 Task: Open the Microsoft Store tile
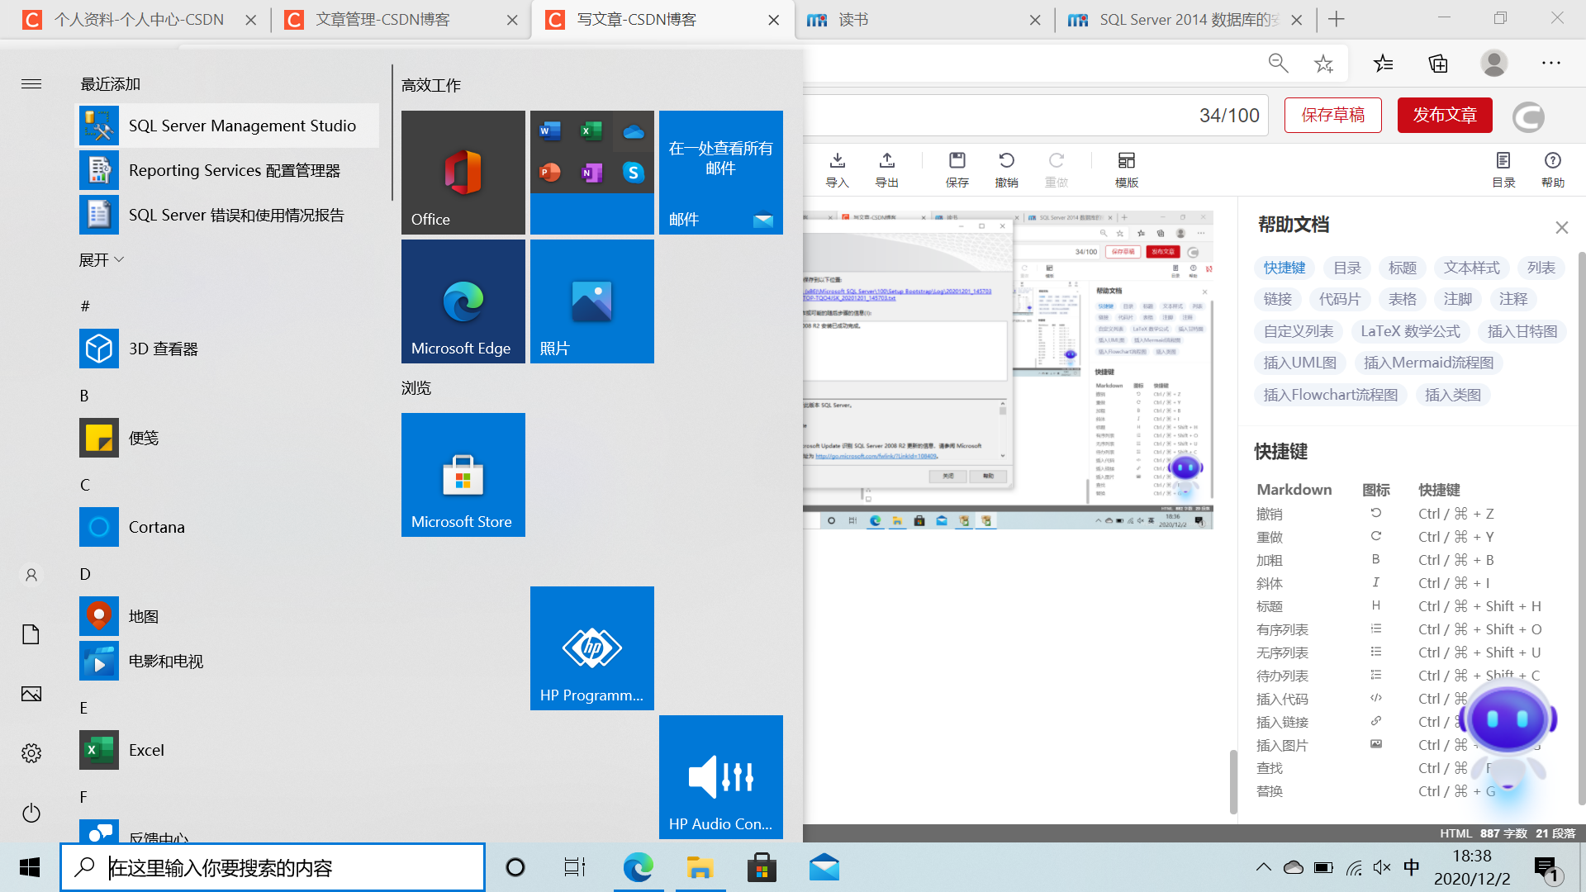click(x=463, y=475)
